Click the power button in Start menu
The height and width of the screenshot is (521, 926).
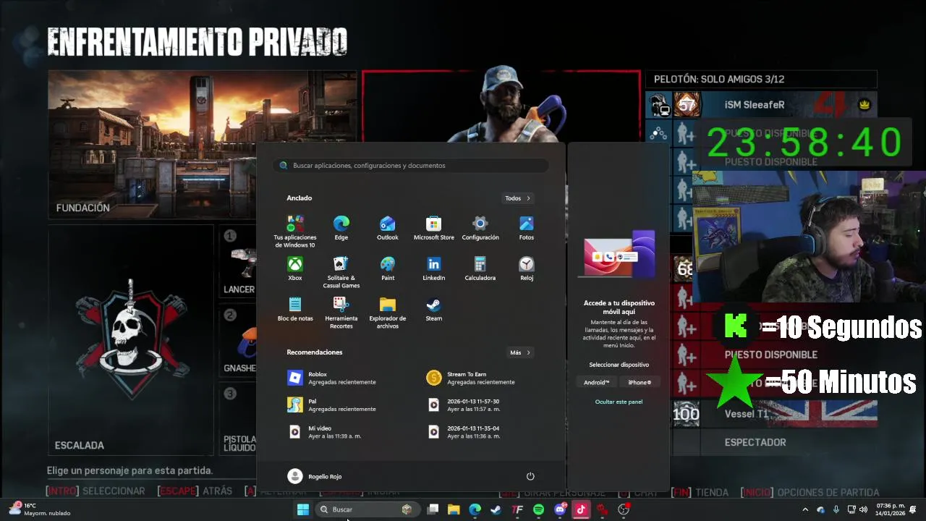pyautogui.click(x=530, y=476)
